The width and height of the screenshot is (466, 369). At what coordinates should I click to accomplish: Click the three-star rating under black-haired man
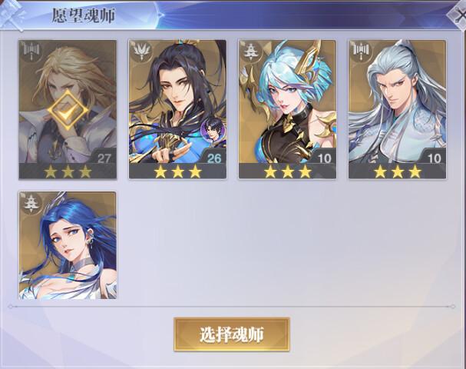tap(177, 171)
